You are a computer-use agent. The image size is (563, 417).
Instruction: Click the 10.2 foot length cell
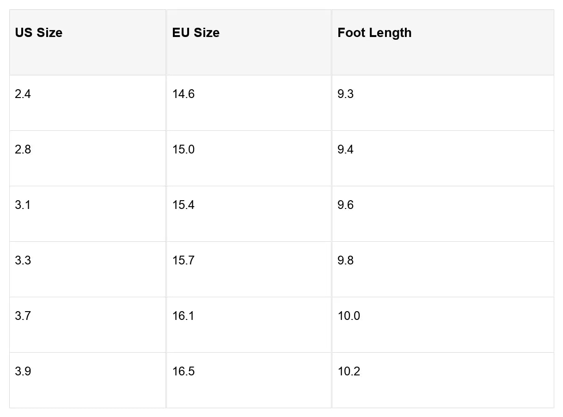pyautogui.click(x=349, y=372)
